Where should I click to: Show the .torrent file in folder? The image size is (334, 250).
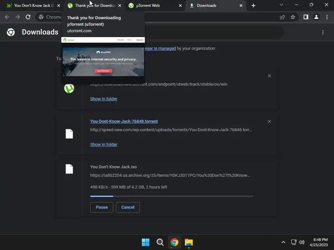pyautogui.click(x=104, y=144)
